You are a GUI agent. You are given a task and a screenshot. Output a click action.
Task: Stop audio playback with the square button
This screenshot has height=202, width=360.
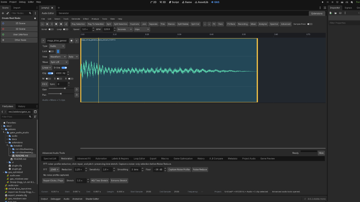(x=56, y=24)
